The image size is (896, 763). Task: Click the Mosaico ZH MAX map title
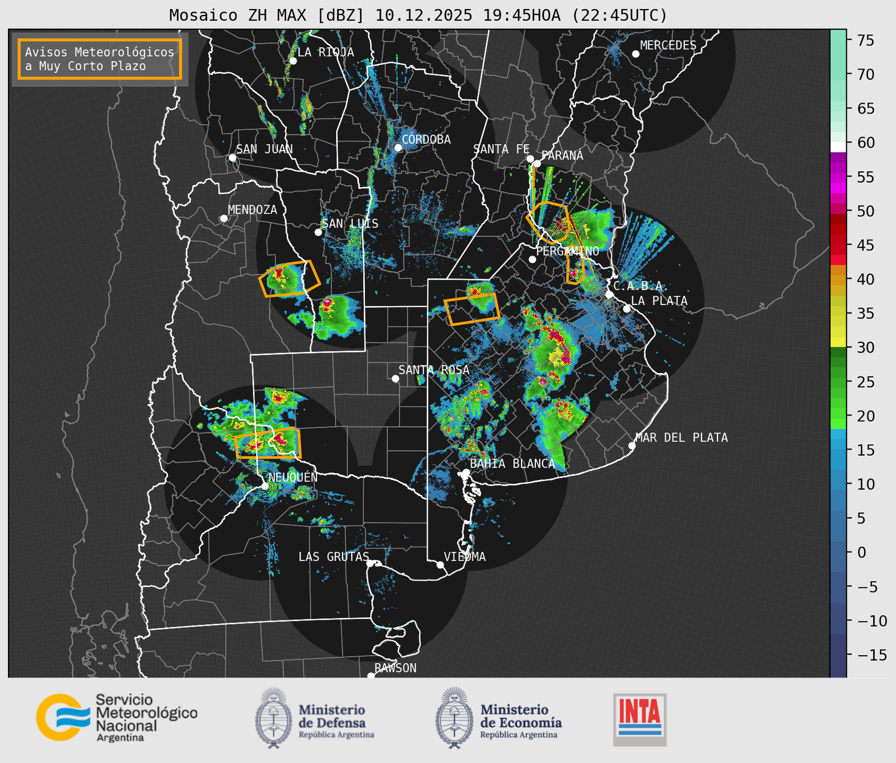click(418, 15)
